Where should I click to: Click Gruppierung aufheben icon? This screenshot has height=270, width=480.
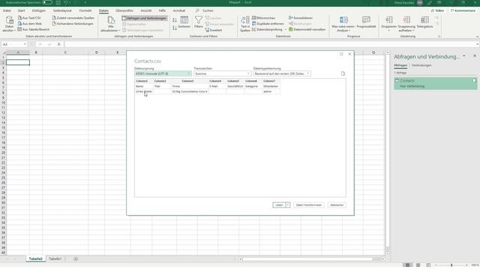click(406, 20)
